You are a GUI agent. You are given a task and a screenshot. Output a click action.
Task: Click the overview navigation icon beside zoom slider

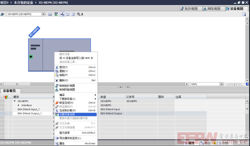click(247, 84)
